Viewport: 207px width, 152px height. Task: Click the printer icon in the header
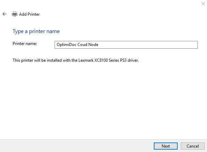coord(15,14)
